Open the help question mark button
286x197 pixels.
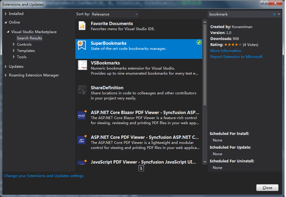click(264, 3)
